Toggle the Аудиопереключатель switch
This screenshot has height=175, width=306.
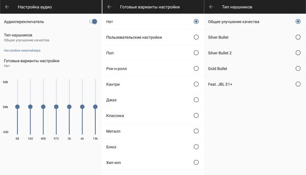tap(93, 21)
